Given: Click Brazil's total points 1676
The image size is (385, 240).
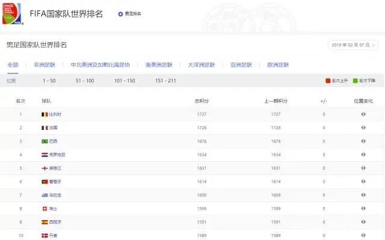Looking at the screenshot, I should pos(202,141).
